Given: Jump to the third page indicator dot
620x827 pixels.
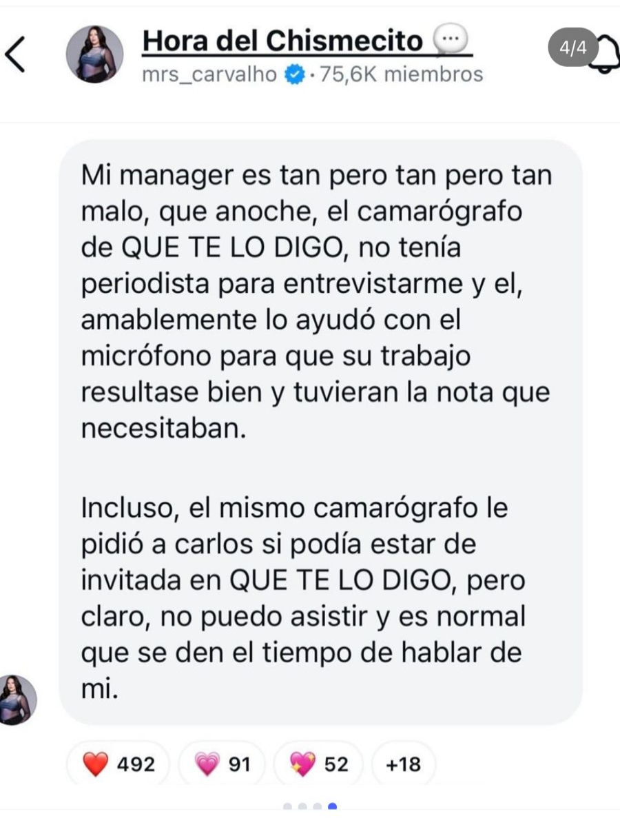Looking at the screenshot, I should click(317, 806).
